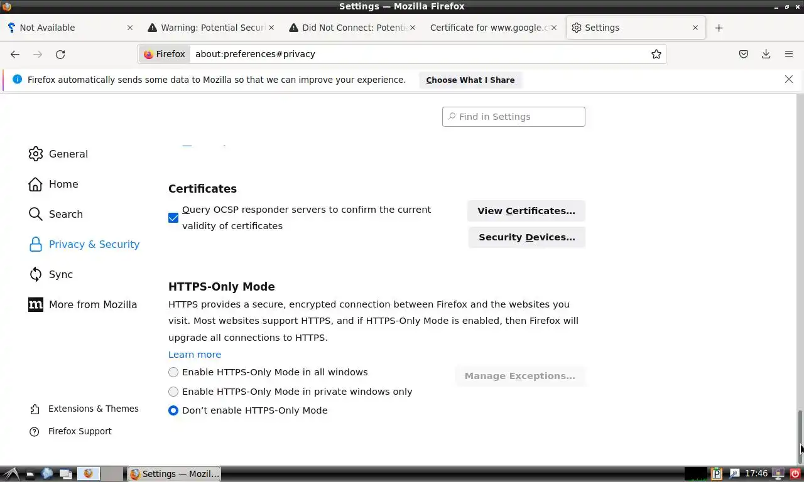The height and width of the screenshot is (482, 804).
Task: Click the Firefox identity icon in address bar
Action: (165, 54)
